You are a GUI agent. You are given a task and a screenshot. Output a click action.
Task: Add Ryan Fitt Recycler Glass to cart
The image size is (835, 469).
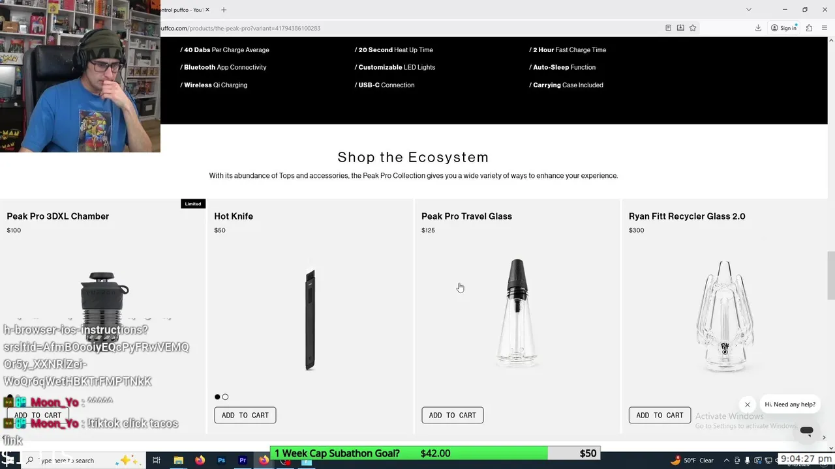click(x=660, y=415)
